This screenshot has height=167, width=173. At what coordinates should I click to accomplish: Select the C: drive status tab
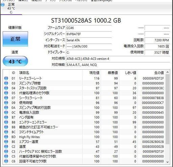pyautogui.click(x=11, y=8)
